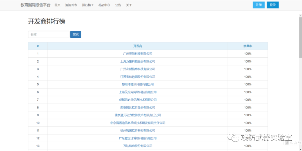Click the 登录 button
This screenshot has width=302, height=151.
(x=273, y=5)
